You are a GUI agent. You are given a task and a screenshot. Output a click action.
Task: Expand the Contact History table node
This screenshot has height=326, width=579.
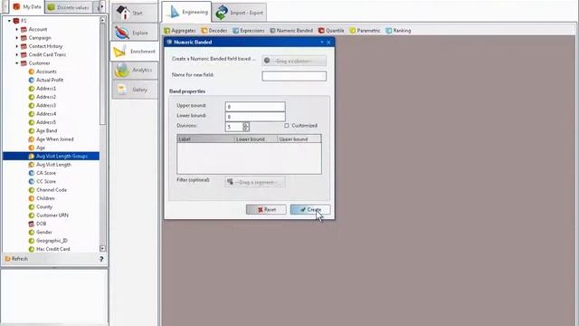(16, 46)
